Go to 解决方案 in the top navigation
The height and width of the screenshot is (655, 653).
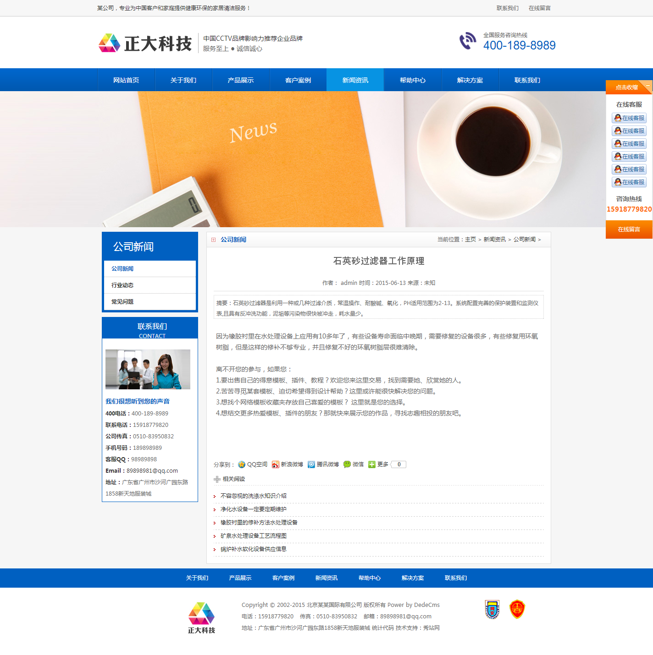(x=470, y=80)
